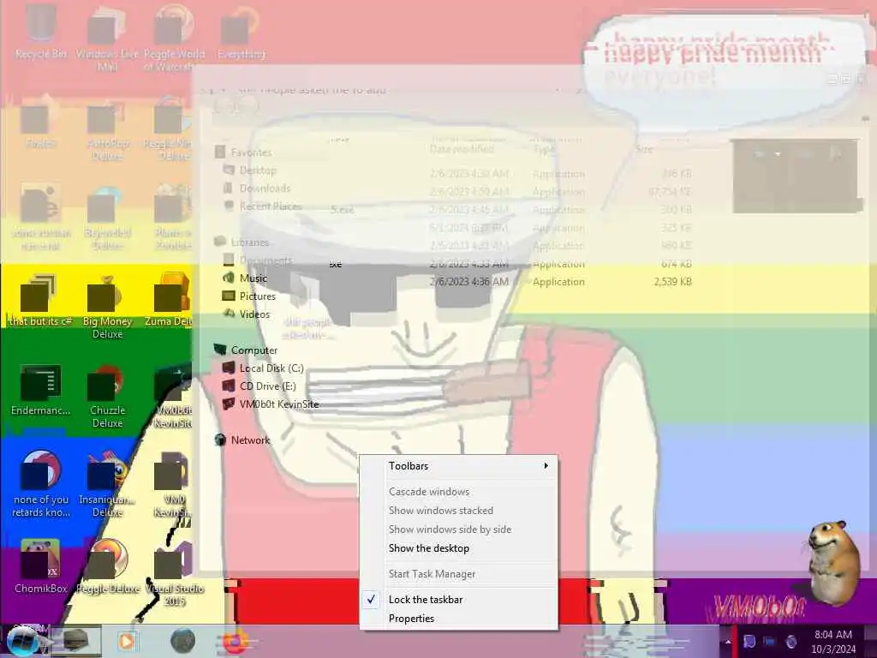Image resolution: width=877 pixels, height=658 pixels.
Task: Select Downloads under Favorites
Action: [x=257, y=188]
